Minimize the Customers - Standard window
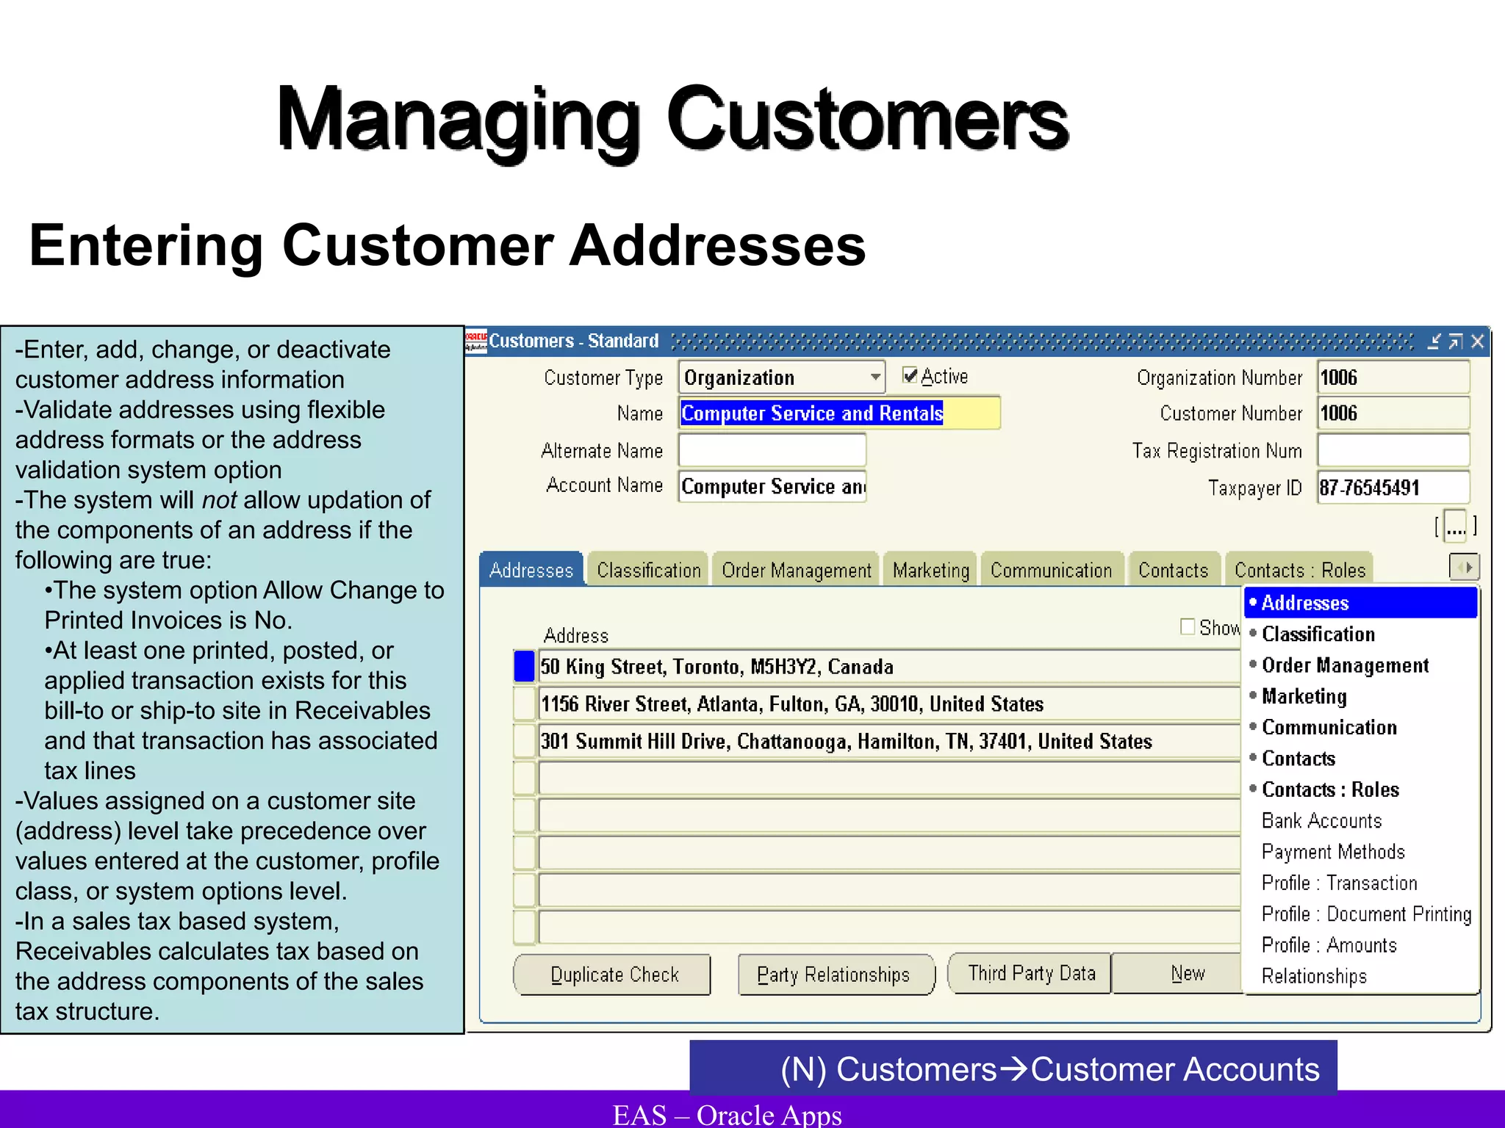 tap(1434, 341)
